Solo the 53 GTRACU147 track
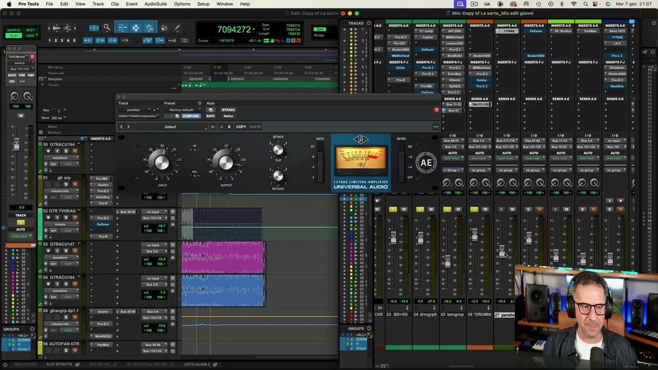 pos(66,251)
